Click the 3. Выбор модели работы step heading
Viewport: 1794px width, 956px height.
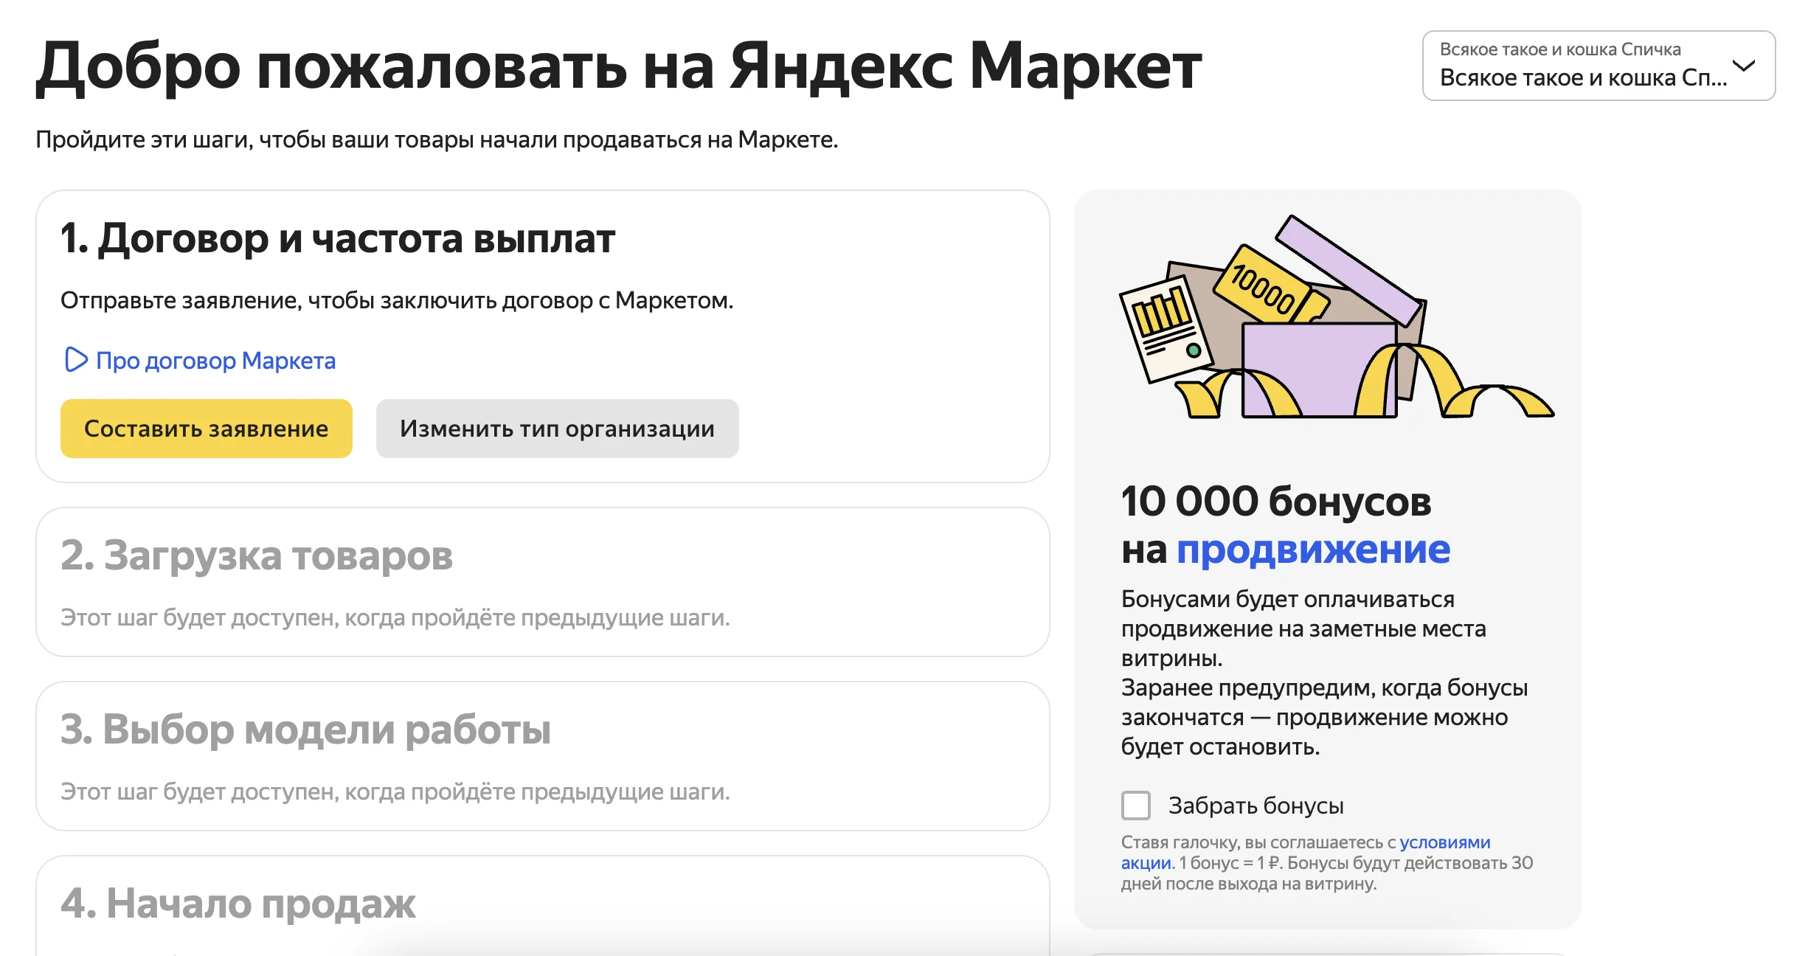(305, 729)
